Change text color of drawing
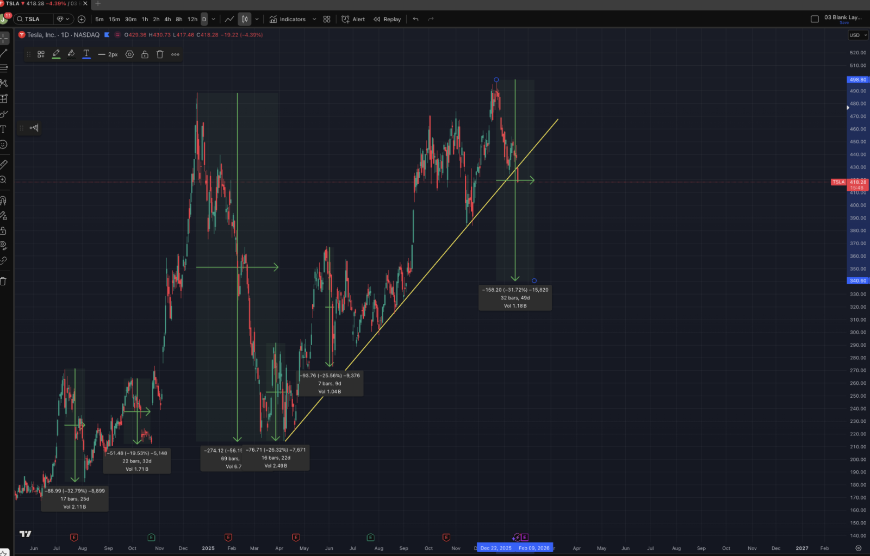 tap(86, 54)
